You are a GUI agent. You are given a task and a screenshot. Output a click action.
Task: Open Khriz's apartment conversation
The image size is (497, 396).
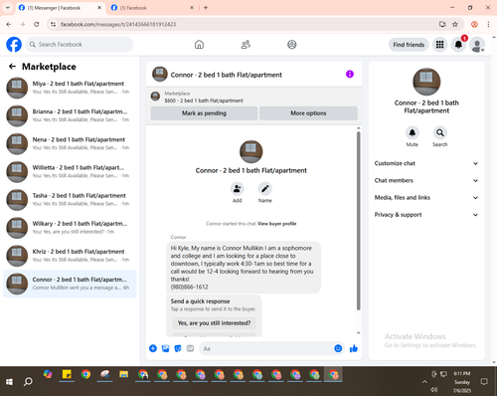coord(70,256)
